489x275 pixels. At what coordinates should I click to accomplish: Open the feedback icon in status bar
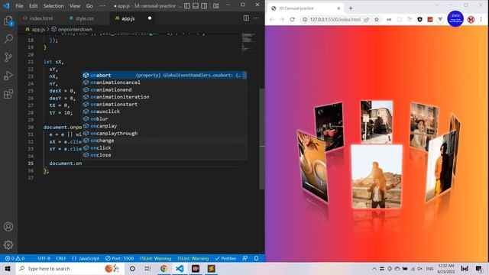245,258
